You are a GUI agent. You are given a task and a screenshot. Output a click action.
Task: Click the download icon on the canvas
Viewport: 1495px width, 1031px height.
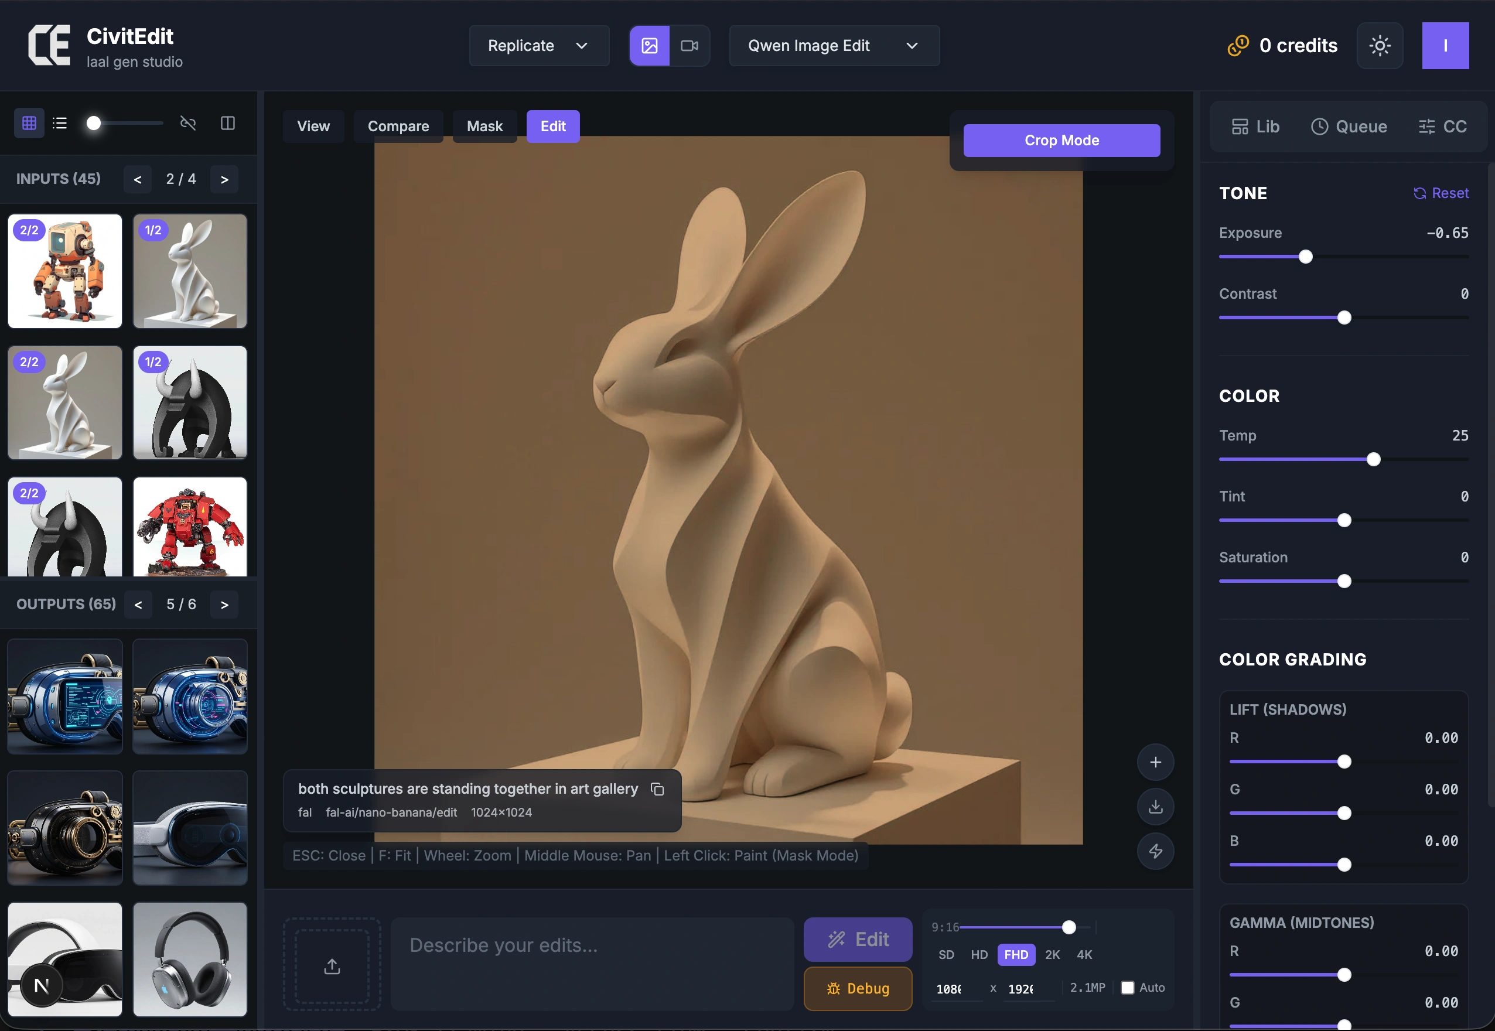coord(1155,806)
